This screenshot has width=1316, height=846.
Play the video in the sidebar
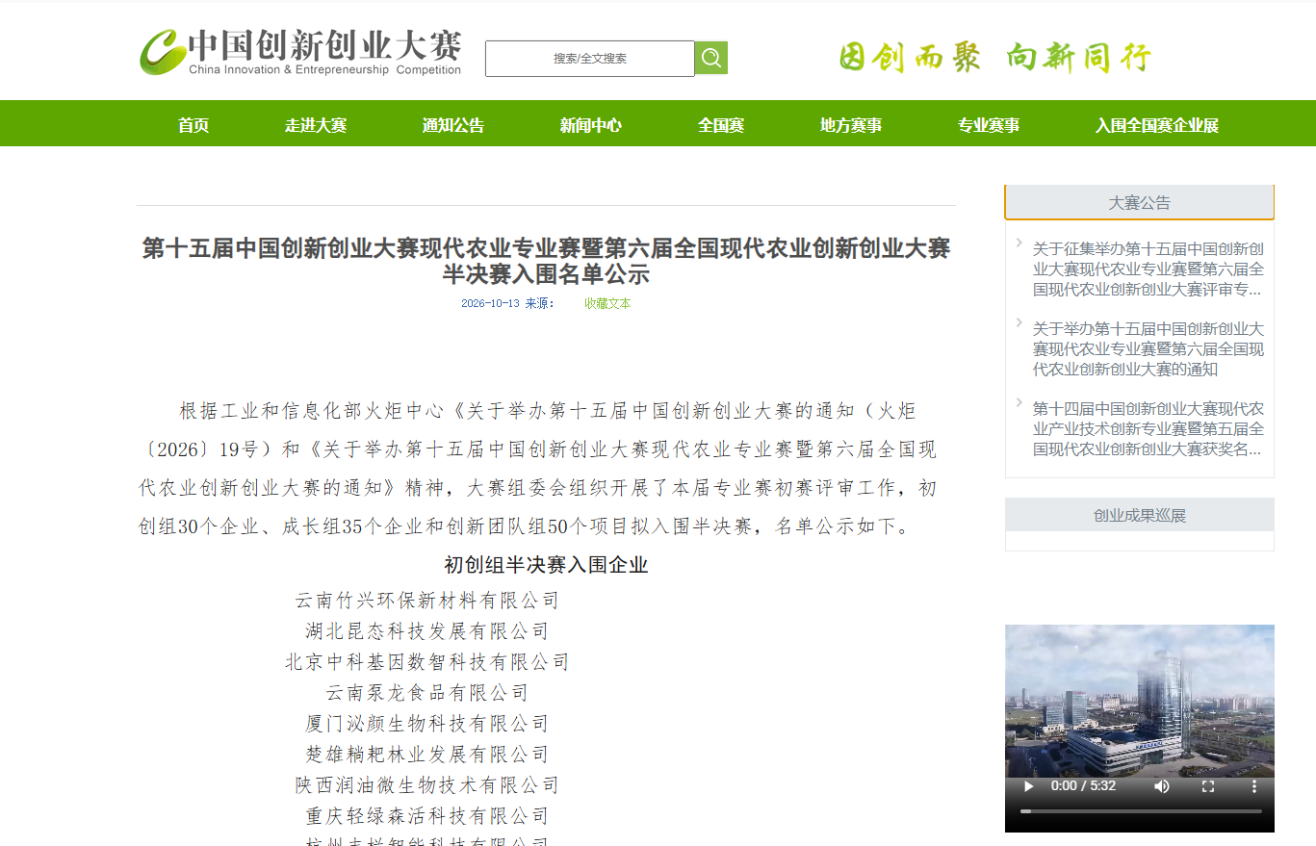[x=1028, y=786]
